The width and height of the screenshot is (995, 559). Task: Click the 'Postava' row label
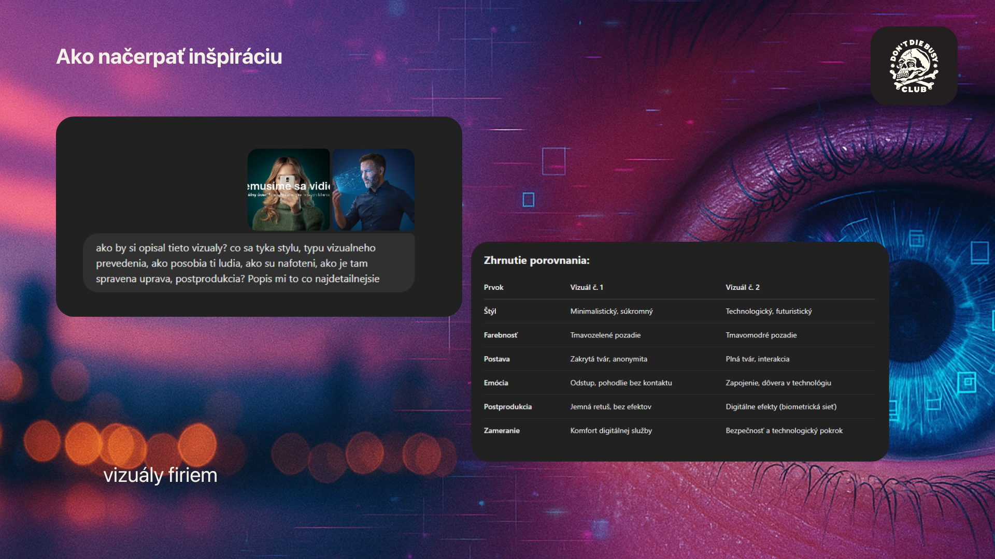[496, 359]
